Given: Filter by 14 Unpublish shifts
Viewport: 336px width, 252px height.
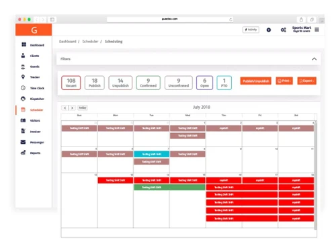Looking at the screenshot, I should point(120,83).
